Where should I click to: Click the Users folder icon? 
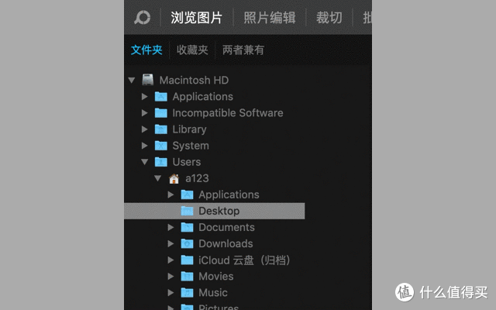161,162
